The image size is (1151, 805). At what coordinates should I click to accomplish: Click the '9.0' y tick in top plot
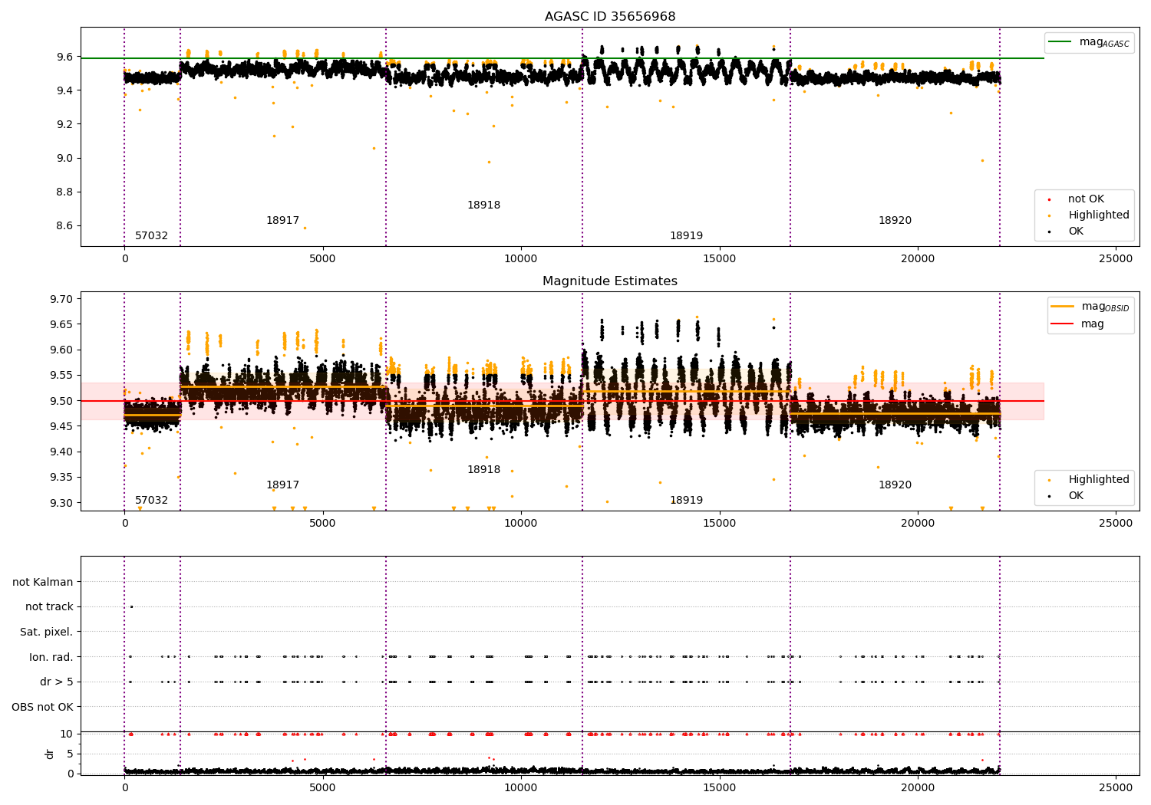(x=64, y=159)
